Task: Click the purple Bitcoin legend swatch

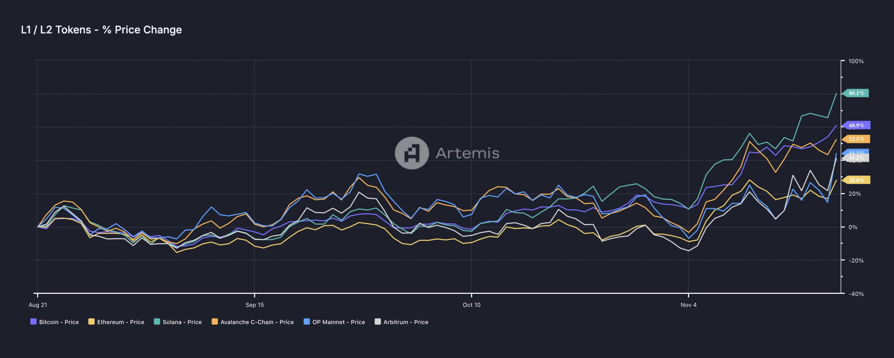Action: [x=34, y=322]
